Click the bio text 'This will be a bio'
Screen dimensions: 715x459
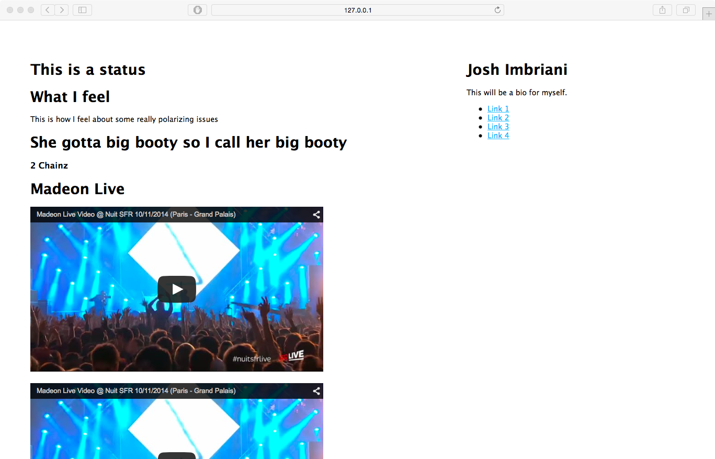coord(517,93)
